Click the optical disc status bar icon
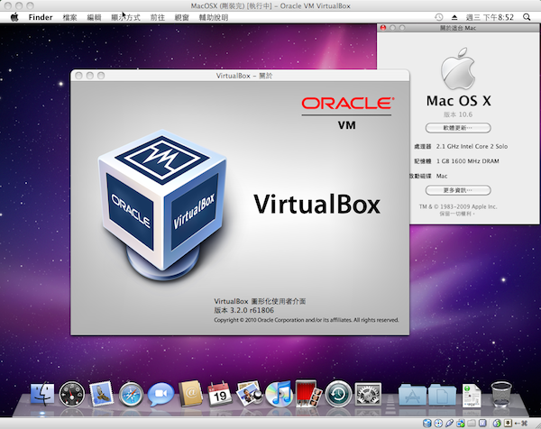The width and height of the screenshot is (541, 429). 438,423
